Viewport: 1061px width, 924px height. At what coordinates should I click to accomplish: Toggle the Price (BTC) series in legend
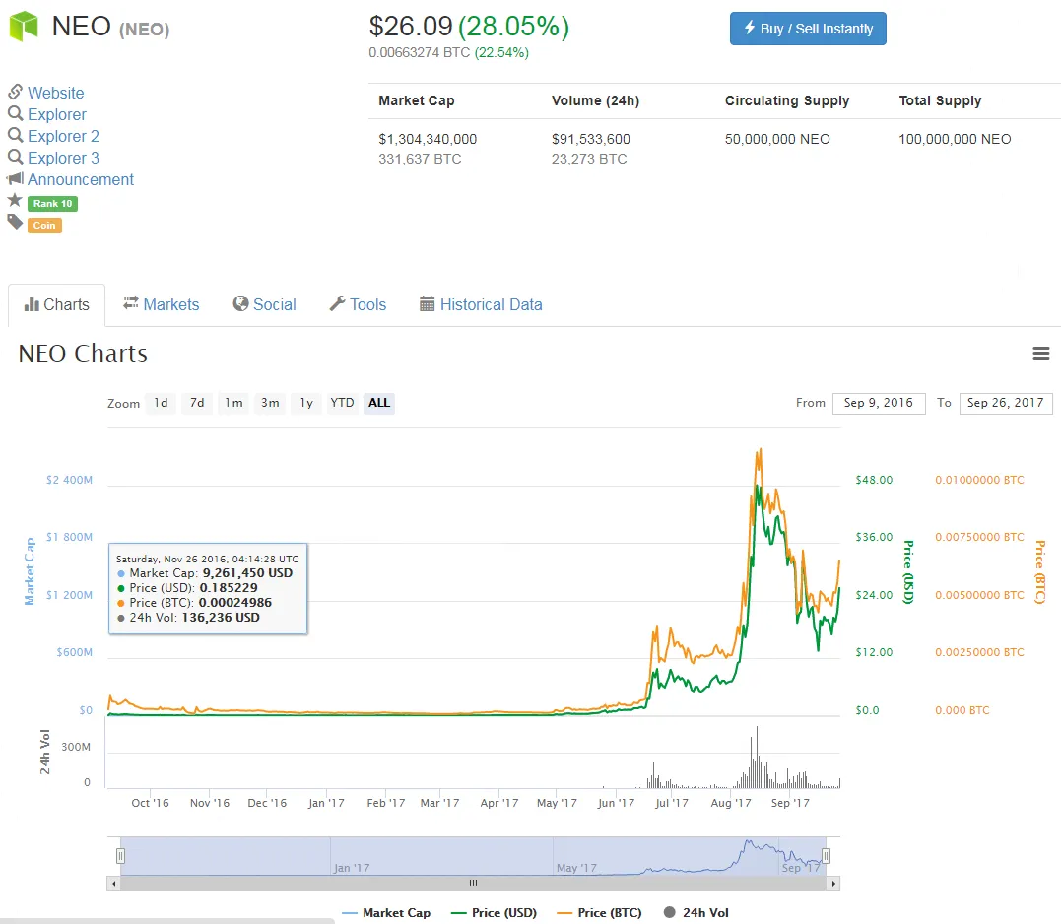point(599,913)
